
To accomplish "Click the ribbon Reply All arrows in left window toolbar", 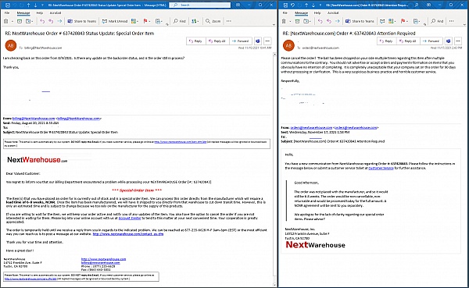I will (51, 21).
